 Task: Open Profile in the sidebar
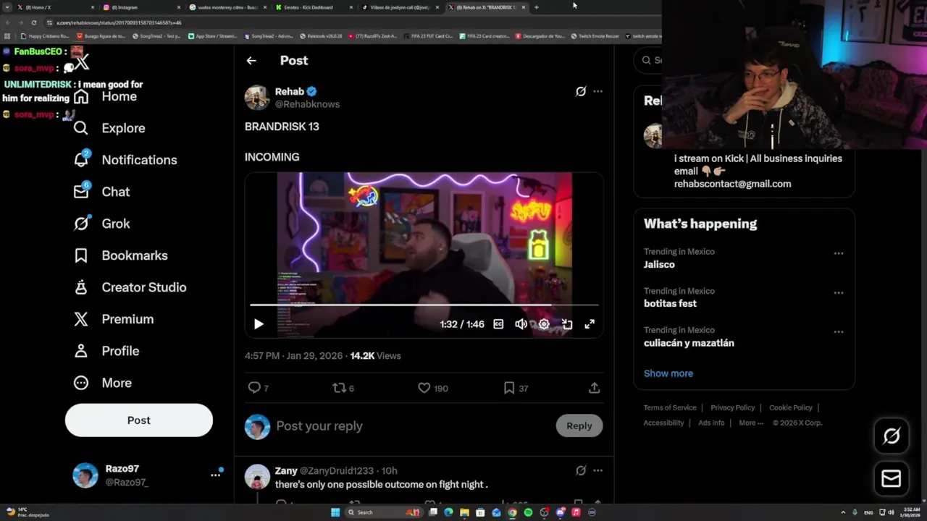tap(106, 351)
